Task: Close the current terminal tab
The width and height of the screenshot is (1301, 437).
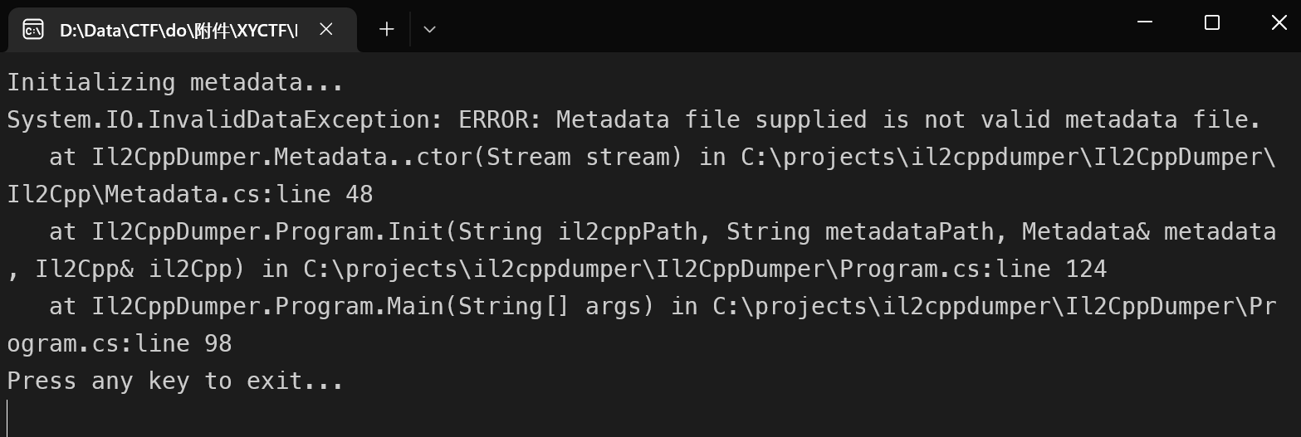Action: click(x=326, y=29)
